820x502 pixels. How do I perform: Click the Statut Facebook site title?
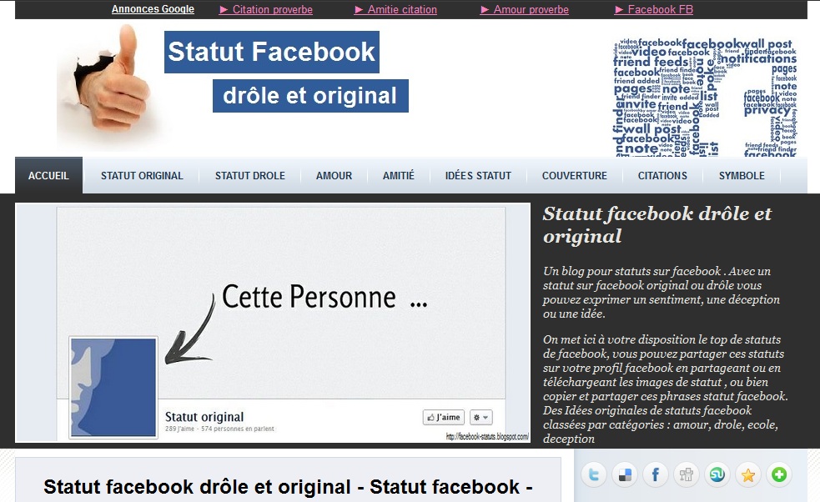coord(271,52)
